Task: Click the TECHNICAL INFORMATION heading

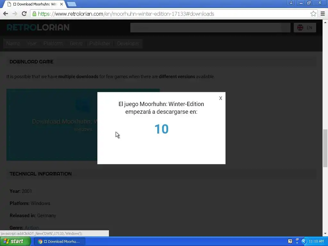Action: (41, 174)
